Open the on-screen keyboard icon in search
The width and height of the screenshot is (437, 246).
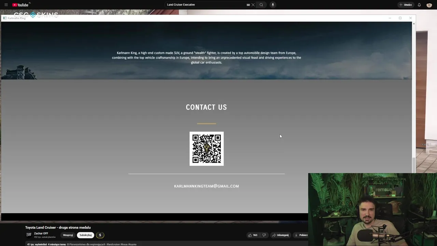coord(248,5)
